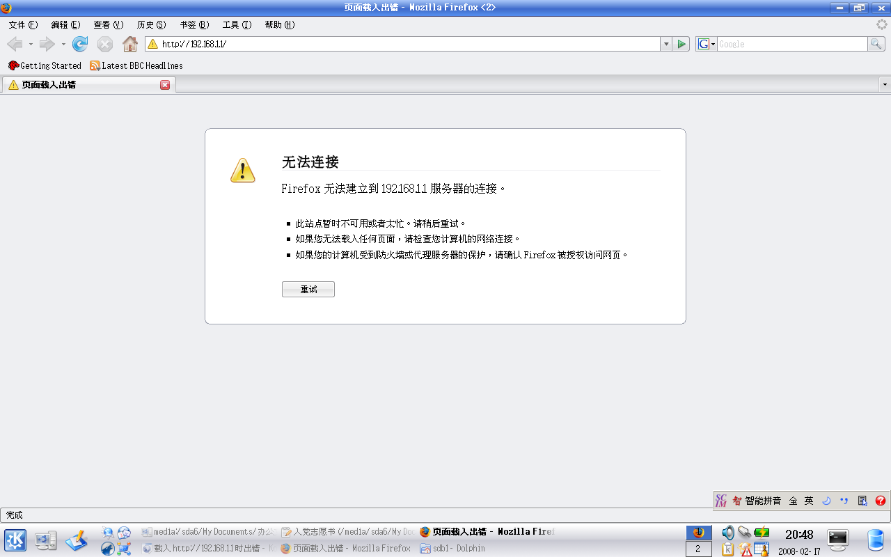Switch to the 入党志愿书 taskbar entry
Image resolution: width=891 pixels, height=557 pixels.
tap(347, 532)
